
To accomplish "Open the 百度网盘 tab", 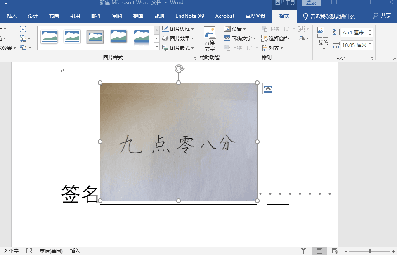I will tap(255, 16).
